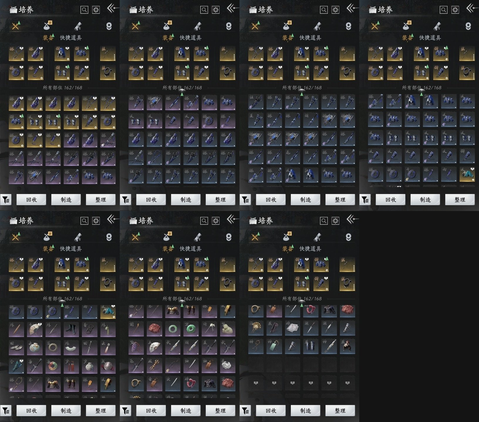The width and height of the screenshot is (479, 422).
Task: Open gear settings in the top-right panel
Action: (x=455, y=10)
